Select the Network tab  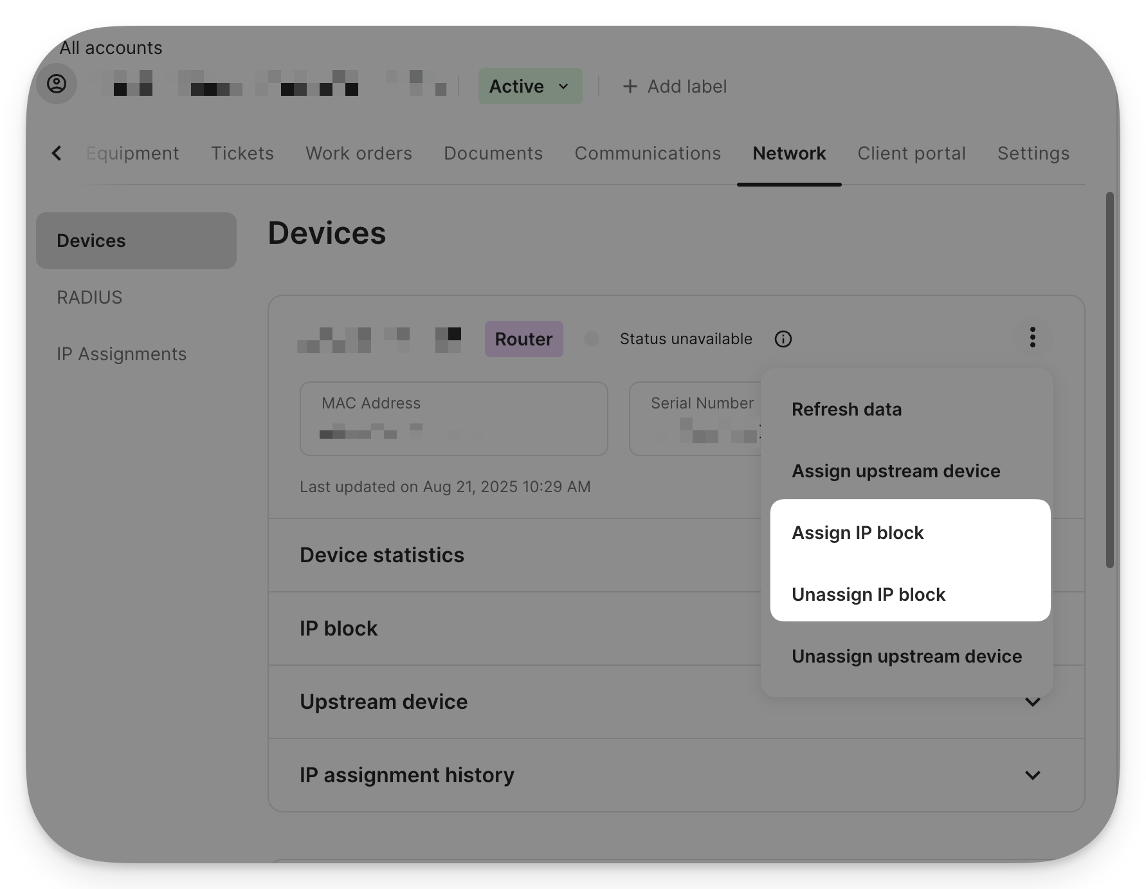pos(789,153)
